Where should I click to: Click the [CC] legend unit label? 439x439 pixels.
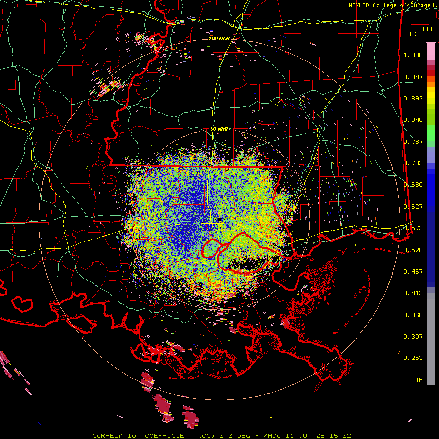(x=417, y=34)
